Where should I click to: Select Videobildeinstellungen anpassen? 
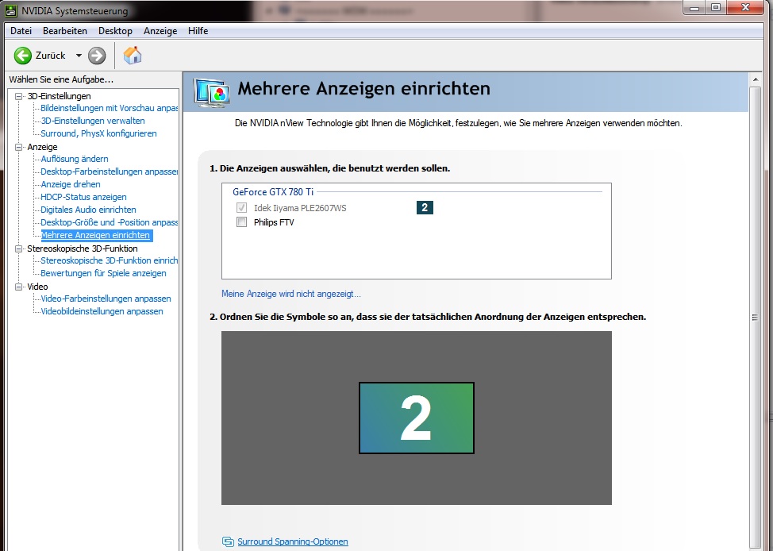[102, 312]
